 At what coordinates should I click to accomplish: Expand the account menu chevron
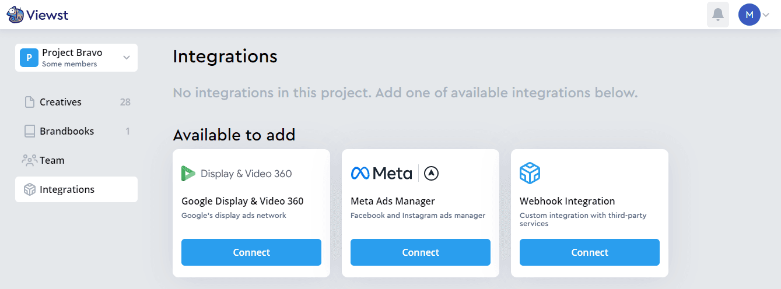766,15
